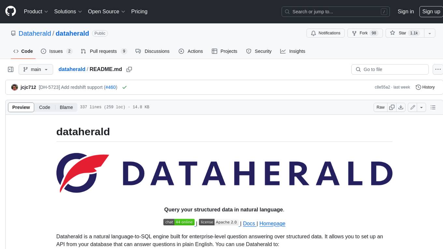
Task: Open the GitHub home logo
Action: [10, 11]
